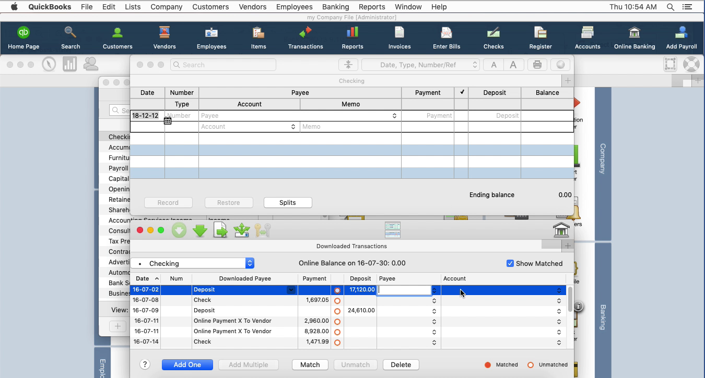The height and width of the screenshot is (378, 705).
Task: Click the keys icon in Downloaded Transactions
Action: 263,230
